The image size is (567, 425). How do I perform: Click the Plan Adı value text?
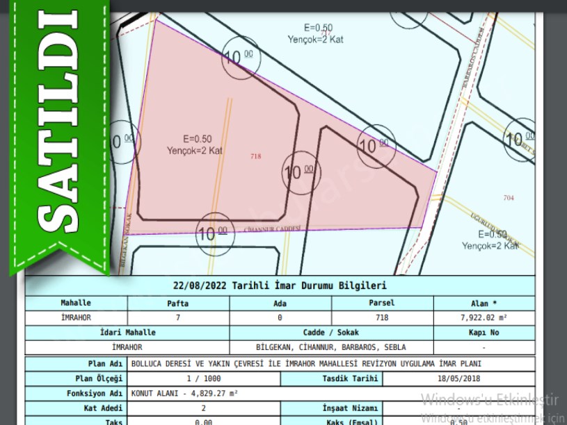(x=306, y=364)
